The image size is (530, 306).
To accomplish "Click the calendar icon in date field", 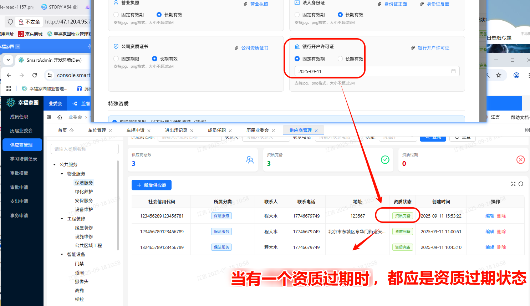I will [x=453, y=71].
